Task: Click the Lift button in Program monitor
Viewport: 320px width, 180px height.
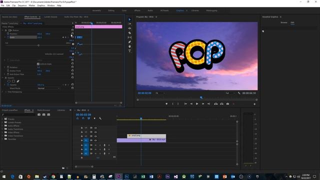Action: (x=215, y=104)
